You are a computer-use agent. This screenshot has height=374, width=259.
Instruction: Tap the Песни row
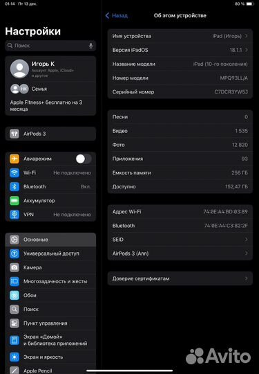point(180,117)
